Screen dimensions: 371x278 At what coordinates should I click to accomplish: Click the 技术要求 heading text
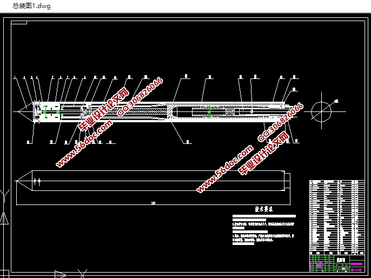263,208
